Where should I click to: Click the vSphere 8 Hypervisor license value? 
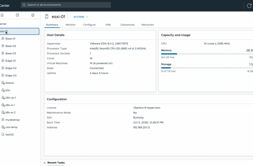point(147,108)
